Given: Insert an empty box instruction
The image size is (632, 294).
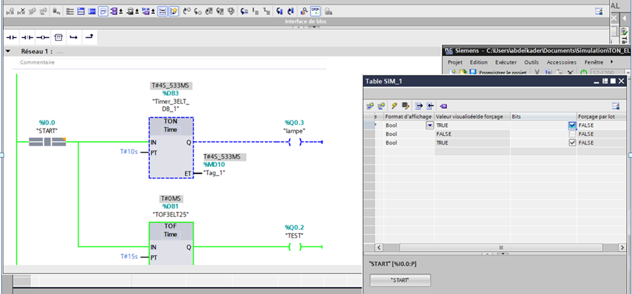Looking at the screenshot, I should coord(58,38).
